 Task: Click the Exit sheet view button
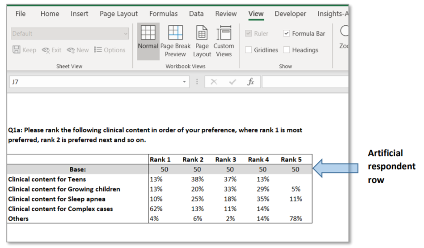click(51, 50)
